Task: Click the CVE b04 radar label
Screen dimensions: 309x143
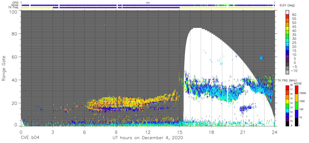Action: tap(30, 138)
